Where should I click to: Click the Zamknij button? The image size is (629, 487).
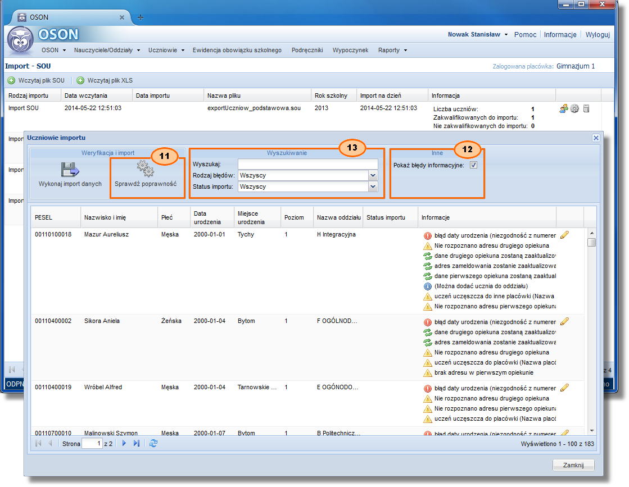(x=573, y=465)
